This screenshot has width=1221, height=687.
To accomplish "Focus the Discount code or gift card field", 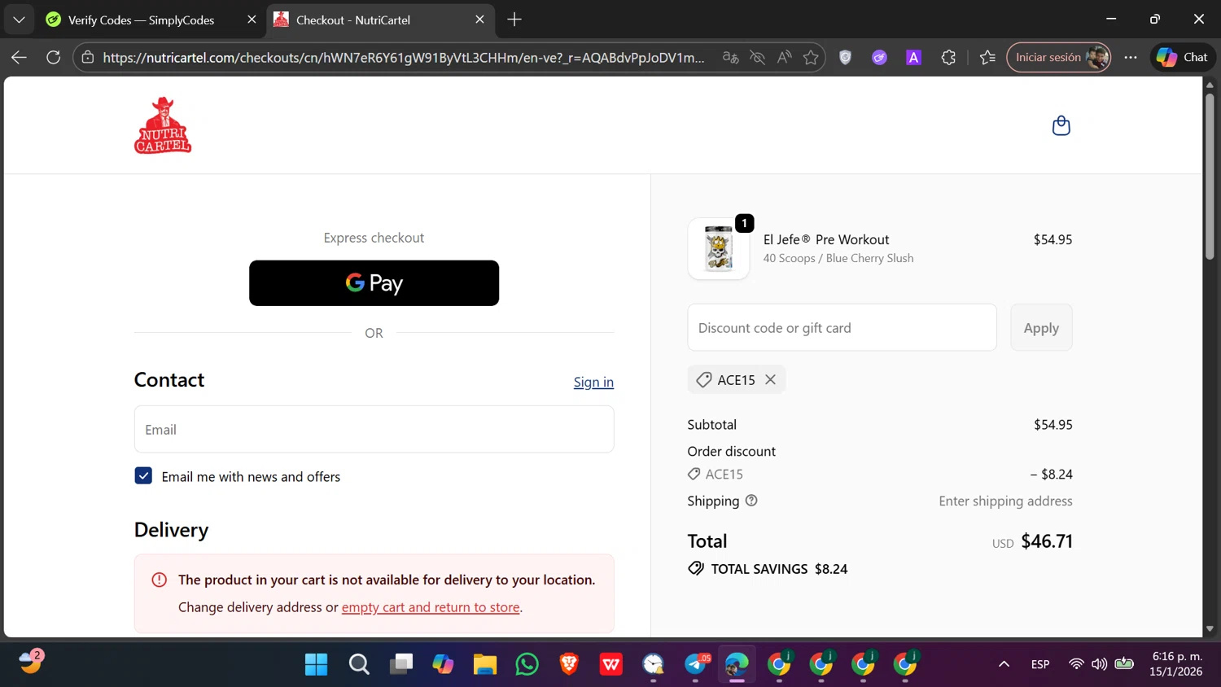I will (842, 327).
